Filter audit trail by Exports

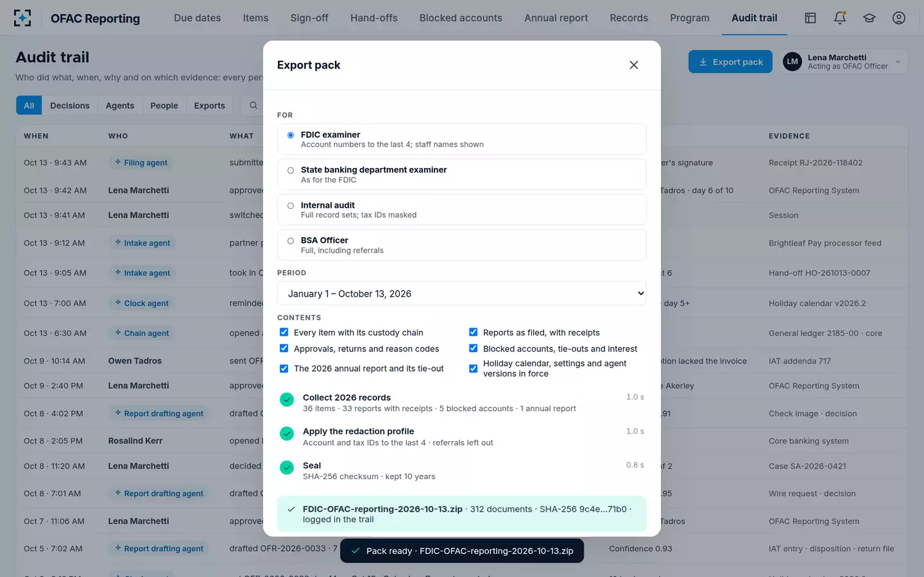tap(210, 105)
